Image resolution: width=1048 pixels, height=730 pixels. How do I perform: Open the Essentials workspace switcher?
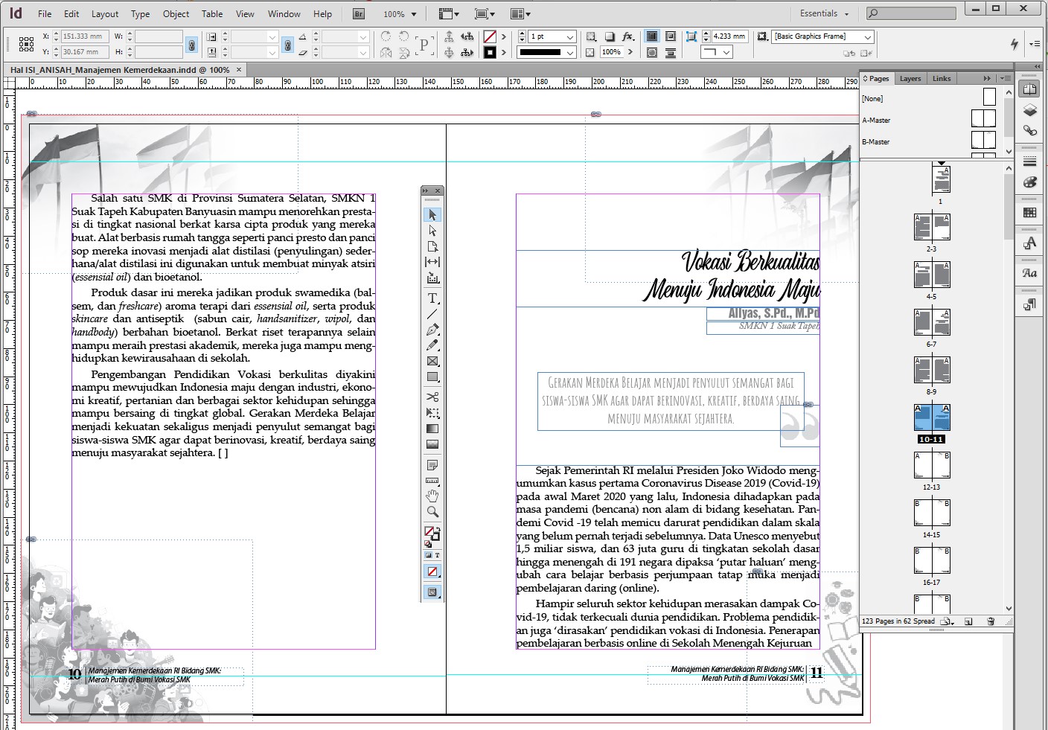coord(824,13)
